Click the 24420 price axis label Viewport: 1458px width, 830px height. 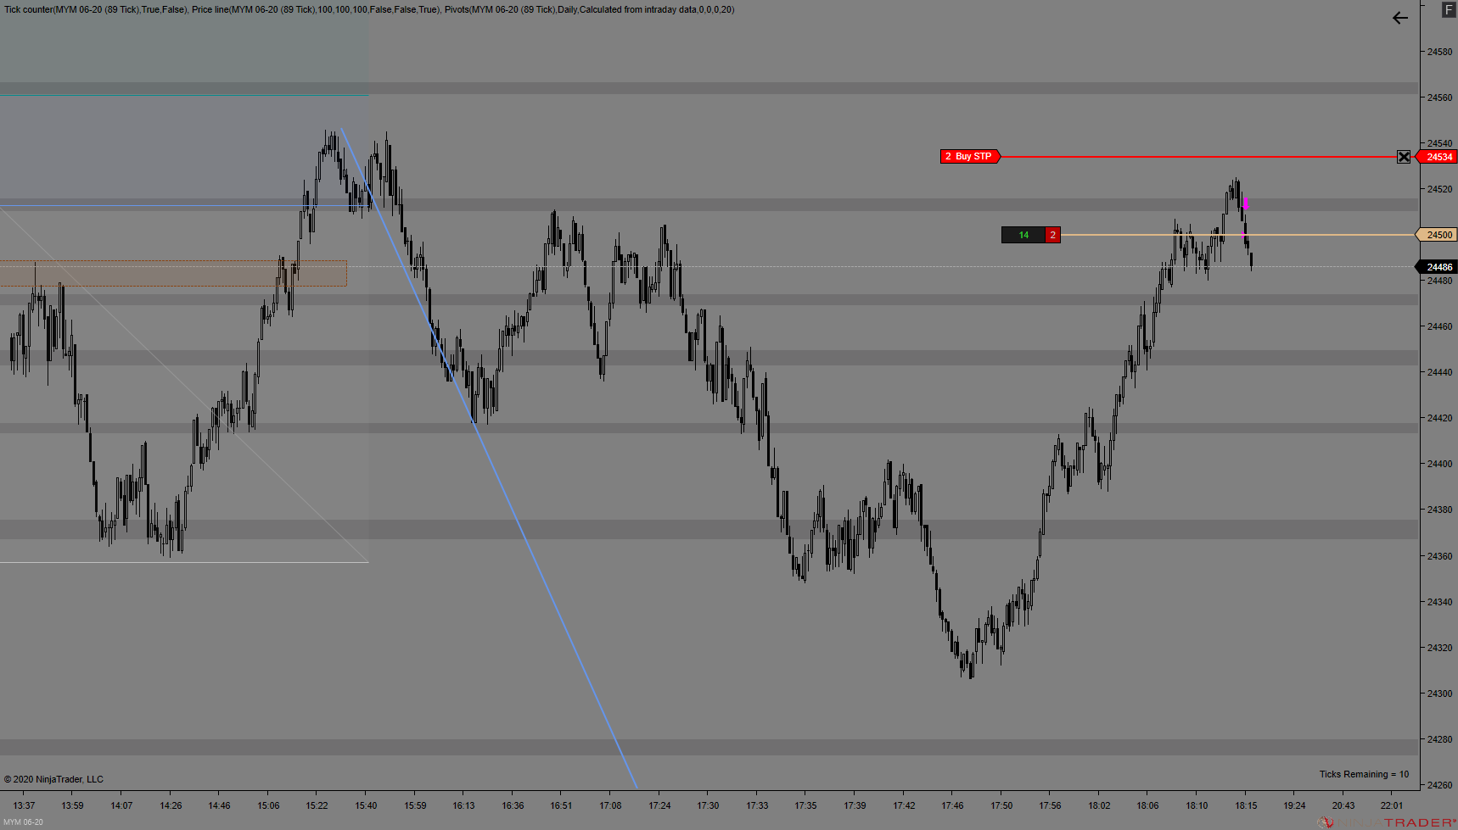point(1439,418)
